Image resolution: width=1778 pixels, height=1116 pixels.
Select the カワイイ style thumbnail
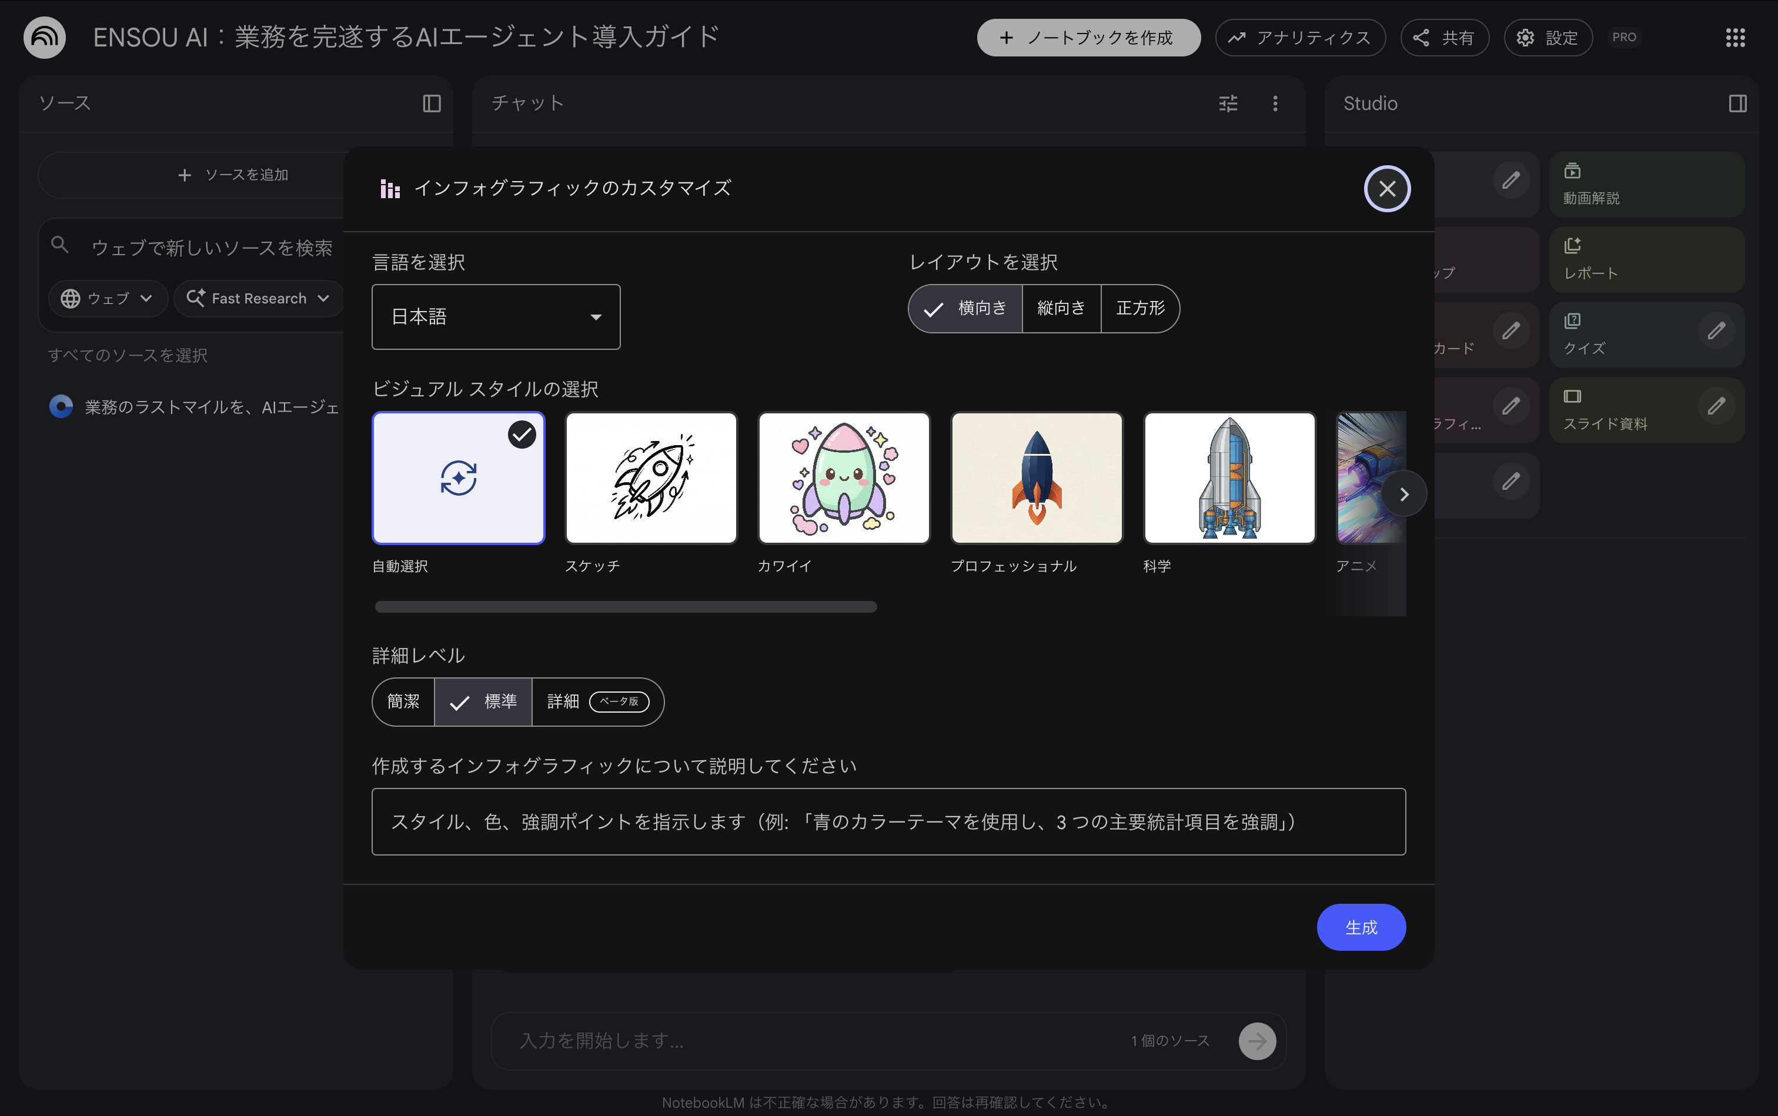(x=844, y=478)
